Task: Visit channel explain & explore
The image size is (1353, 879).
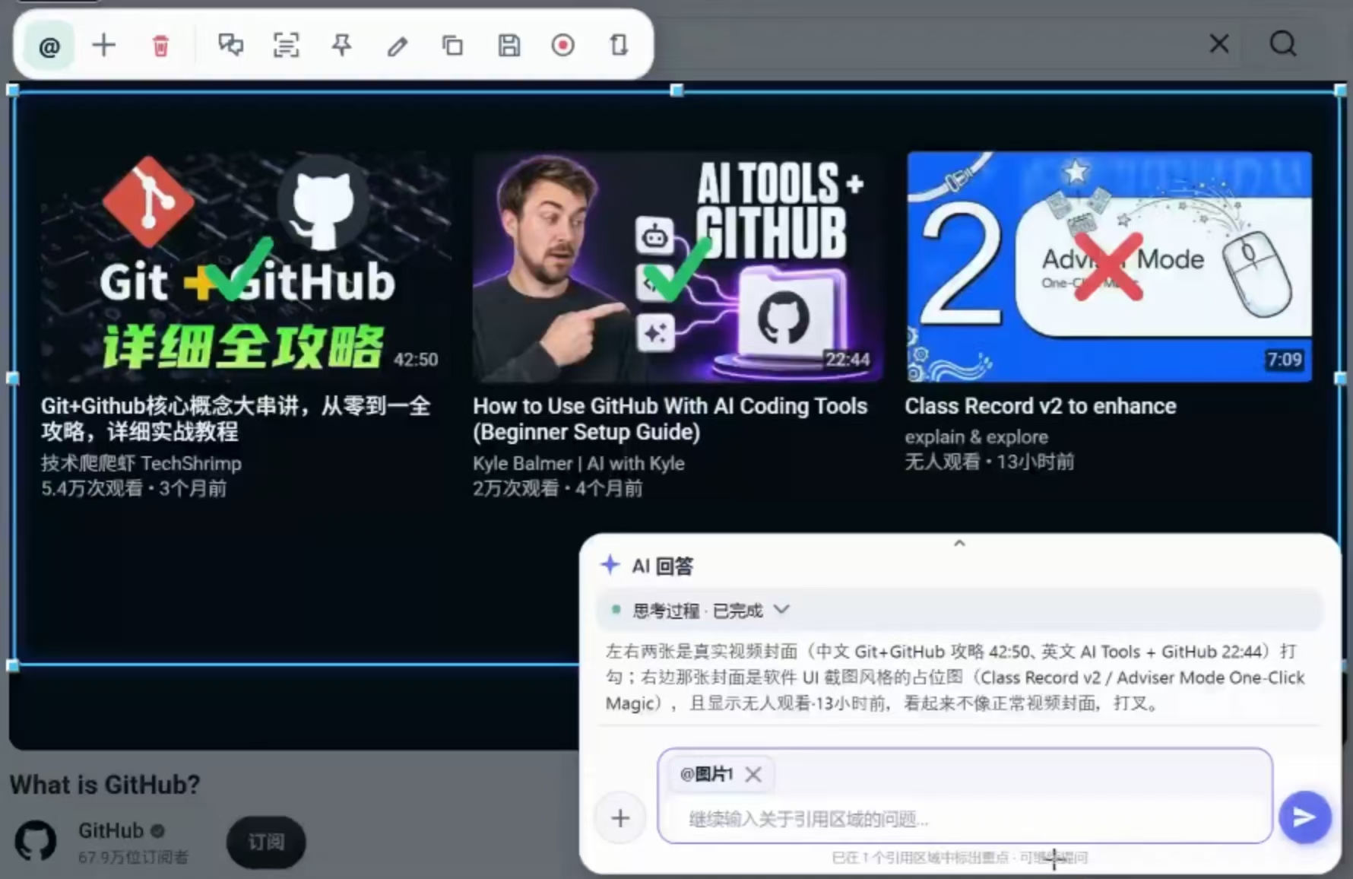Action: pos(976,437)
